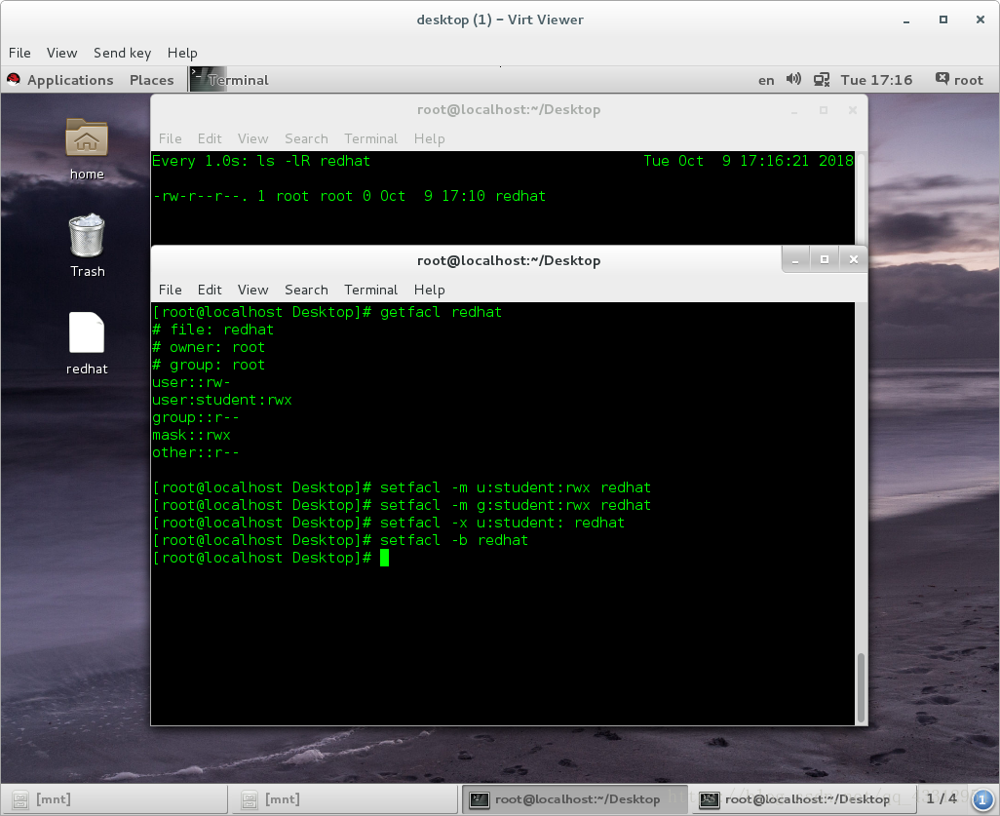Open Search menu in front terminal
Screen dimensions: 1000x816
click(x=306, y=290)
